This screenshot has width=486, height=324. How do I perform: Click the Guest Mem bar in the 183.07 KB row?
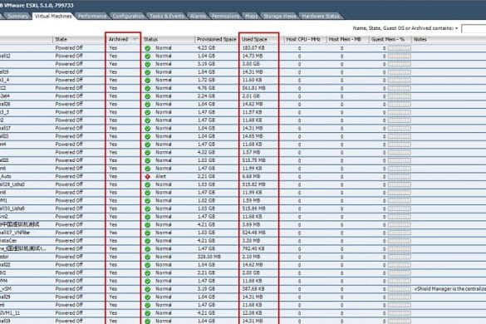point(400,48)
